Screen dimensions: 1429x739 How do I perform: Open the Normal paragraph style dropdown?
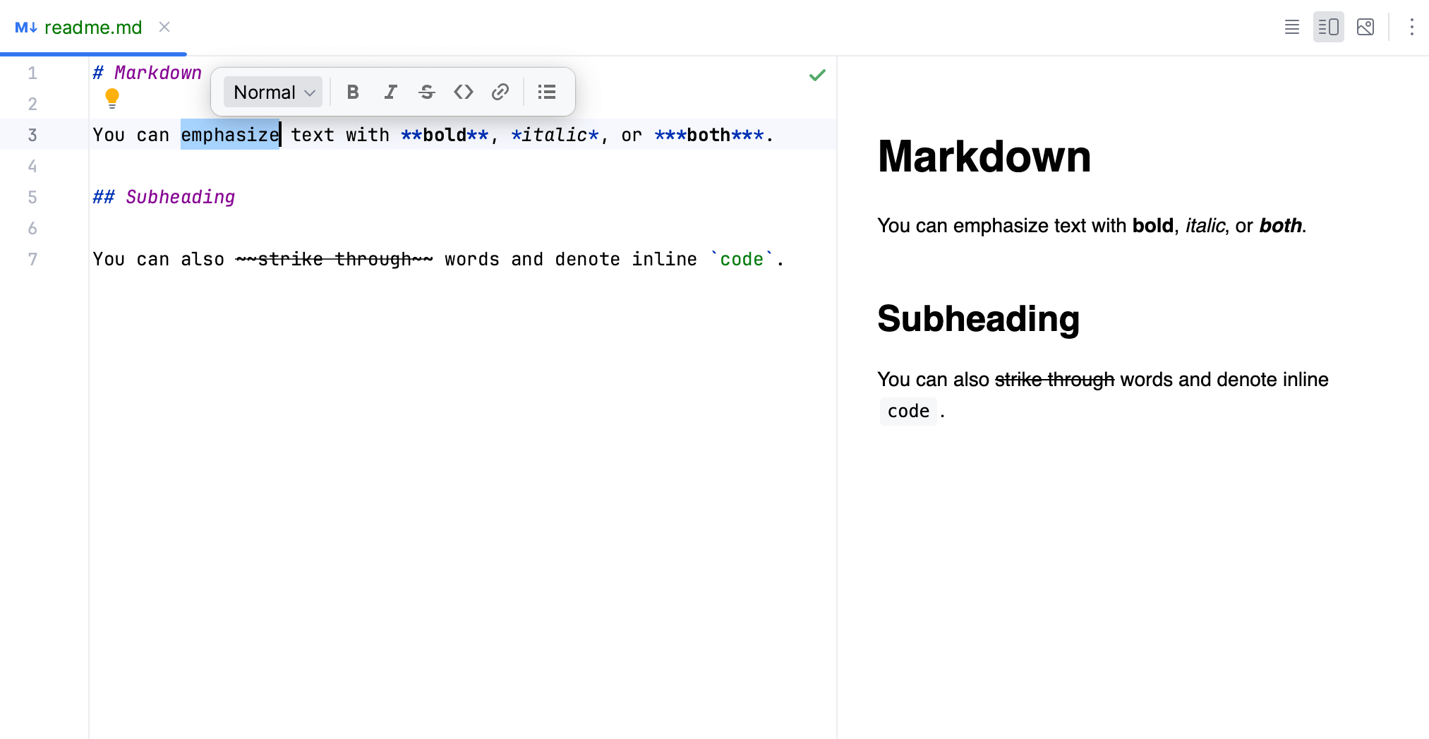point(272,91)
